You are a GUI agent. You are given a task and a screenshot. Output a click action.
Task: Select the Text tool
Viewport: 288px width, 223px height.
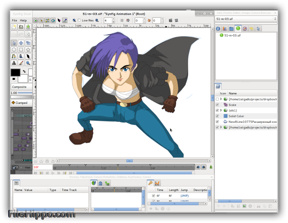point(14,63)
